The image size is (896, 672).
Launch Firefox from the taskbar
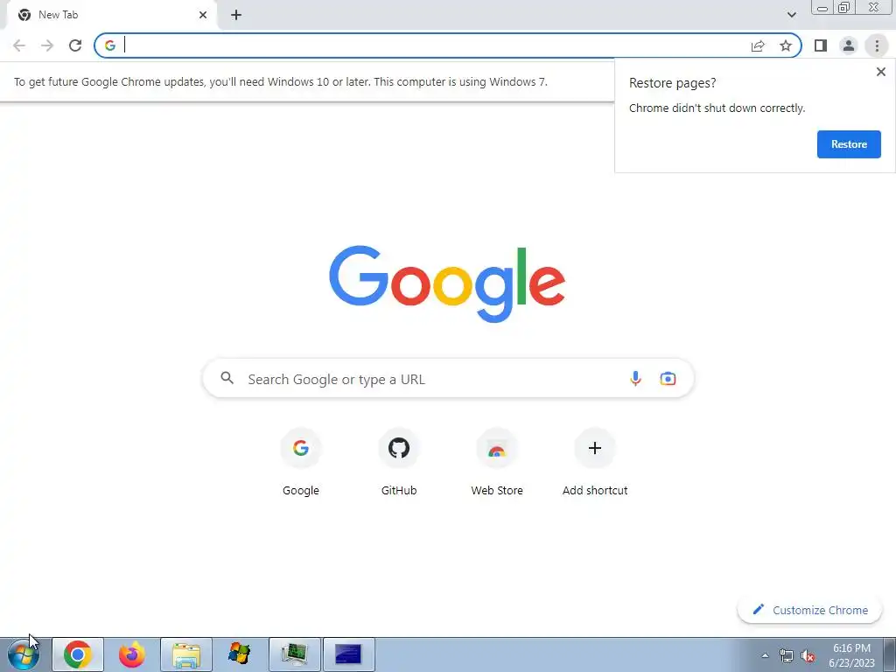point(132,654)
